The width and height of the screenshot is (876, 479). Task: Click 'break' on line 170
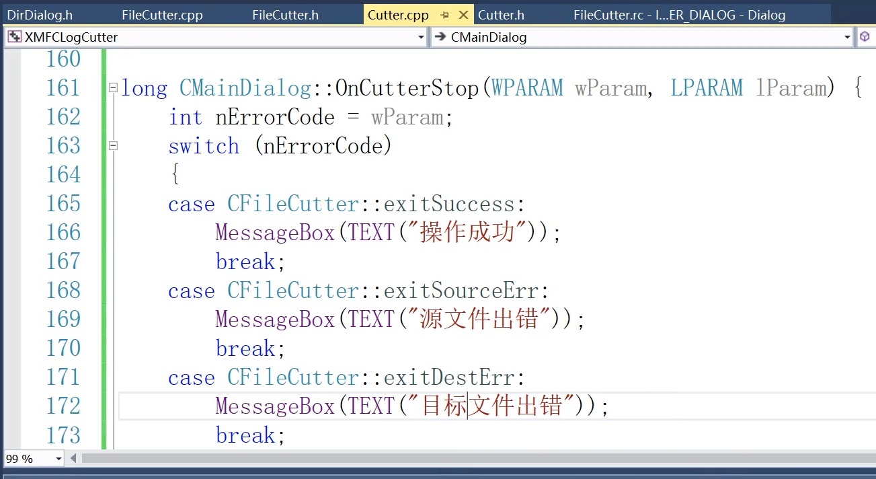245,348
